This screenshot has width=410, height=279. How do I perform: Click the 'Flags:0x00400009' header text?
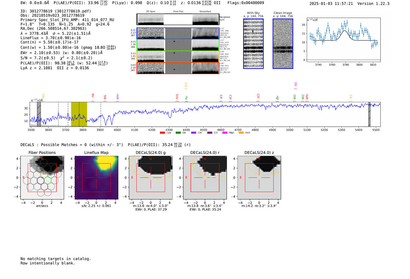[245, 3]
